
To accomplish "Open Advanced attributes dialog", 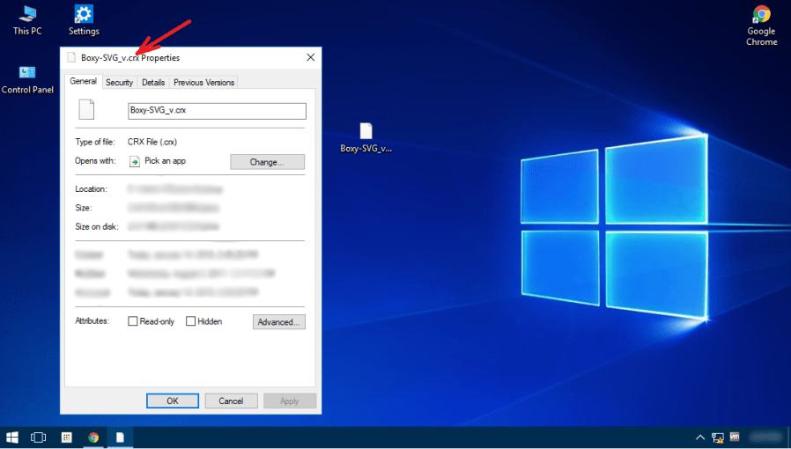I will 279,322.
